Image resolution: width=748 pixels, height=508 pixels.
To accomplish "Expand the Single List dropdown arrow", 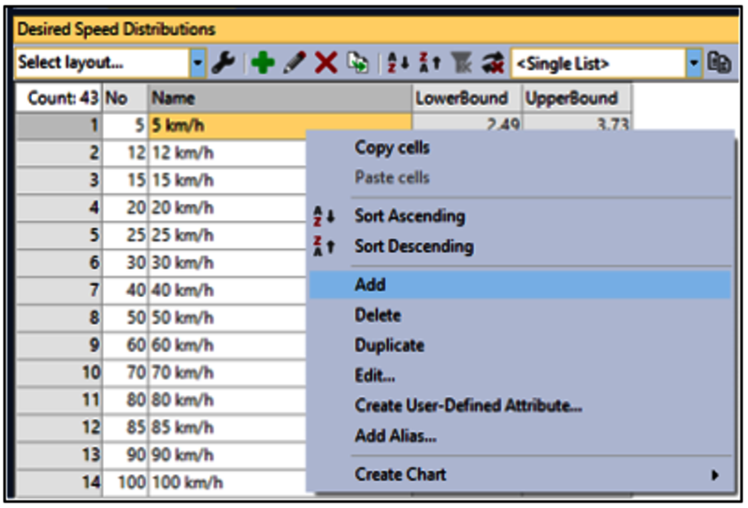I will pyautogui.click(x=694, y=63).
